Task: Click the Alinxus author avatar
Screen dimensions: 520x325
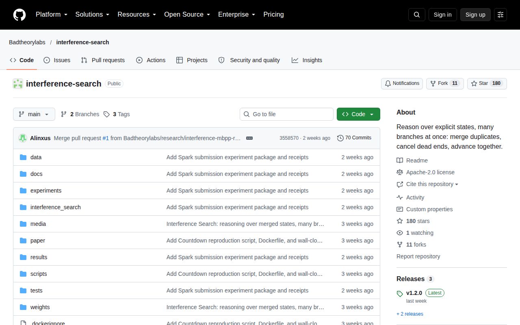Action: coord(23,138)
